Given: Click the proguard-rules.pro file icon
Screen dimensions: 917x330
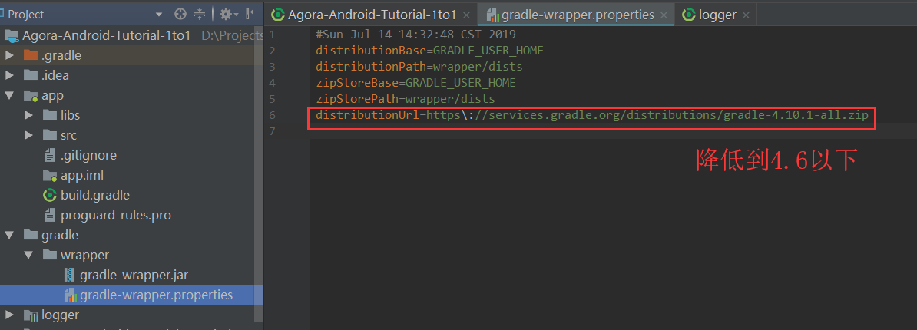Looking at the screenshot, I should (50, 215).
